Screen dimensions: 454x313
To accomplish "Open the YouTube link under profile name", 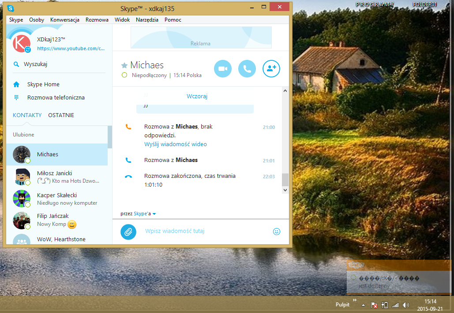I will pyautogui.click(x=71, y=49).
